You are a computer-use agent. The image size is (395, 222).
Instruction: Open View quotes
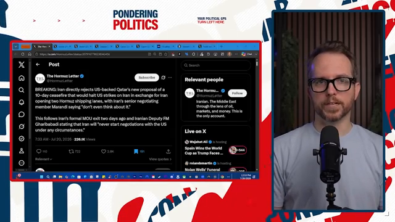point(160,159)
